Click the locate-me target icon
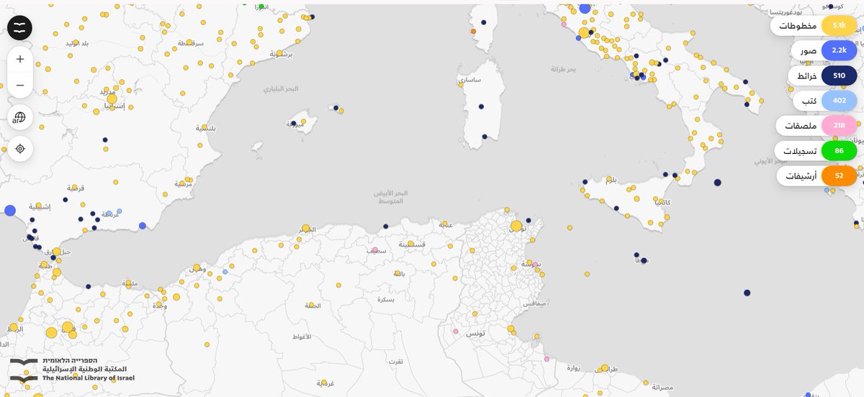 click(20, 148)
